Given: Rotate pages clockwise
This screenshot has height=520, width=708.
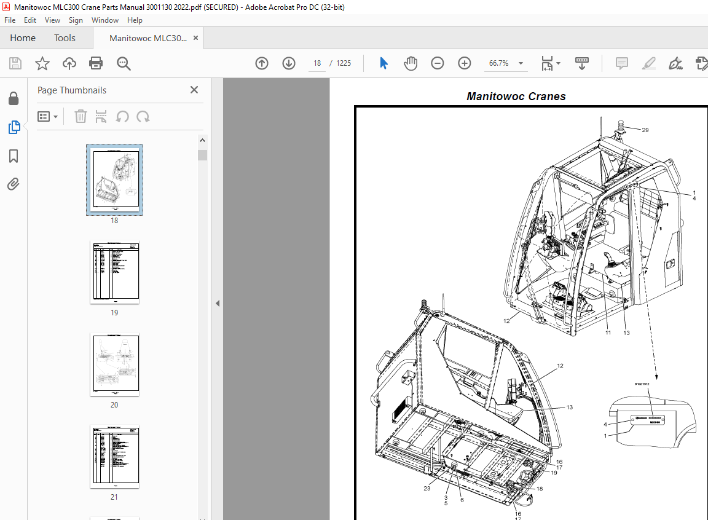Looking at the screenshot, I should (x=143, y=116).
